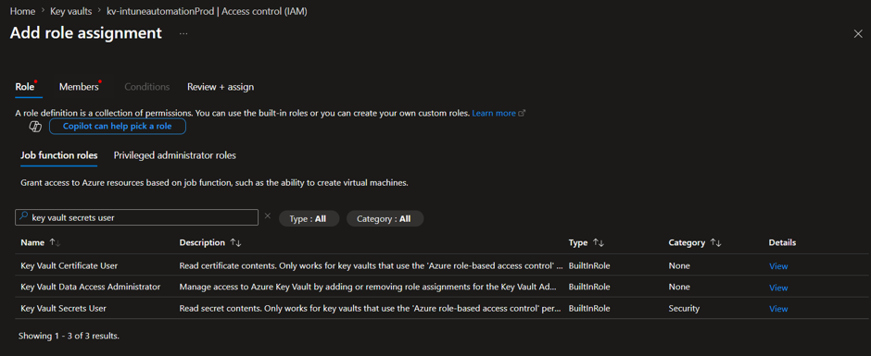Sort roles by Description column arrows
Viewport: 871px width, 356px height.
click(x=235, y=243)
